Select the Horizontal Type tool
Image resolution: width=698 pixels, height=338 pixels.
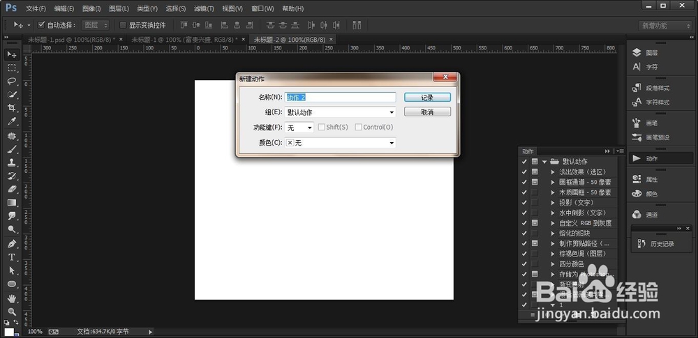pyautogui.click(x=12, y=257)
